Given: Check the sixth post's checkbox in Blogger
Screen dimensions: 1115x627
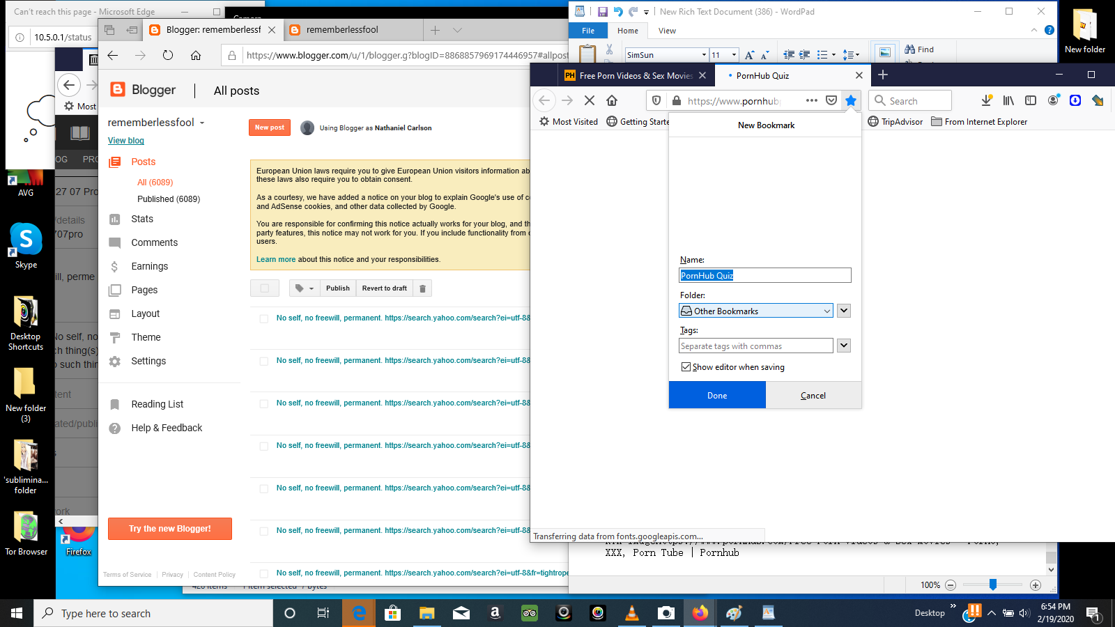Looking at the screenshot, I should pyautogui.click(x=264, y=531).
